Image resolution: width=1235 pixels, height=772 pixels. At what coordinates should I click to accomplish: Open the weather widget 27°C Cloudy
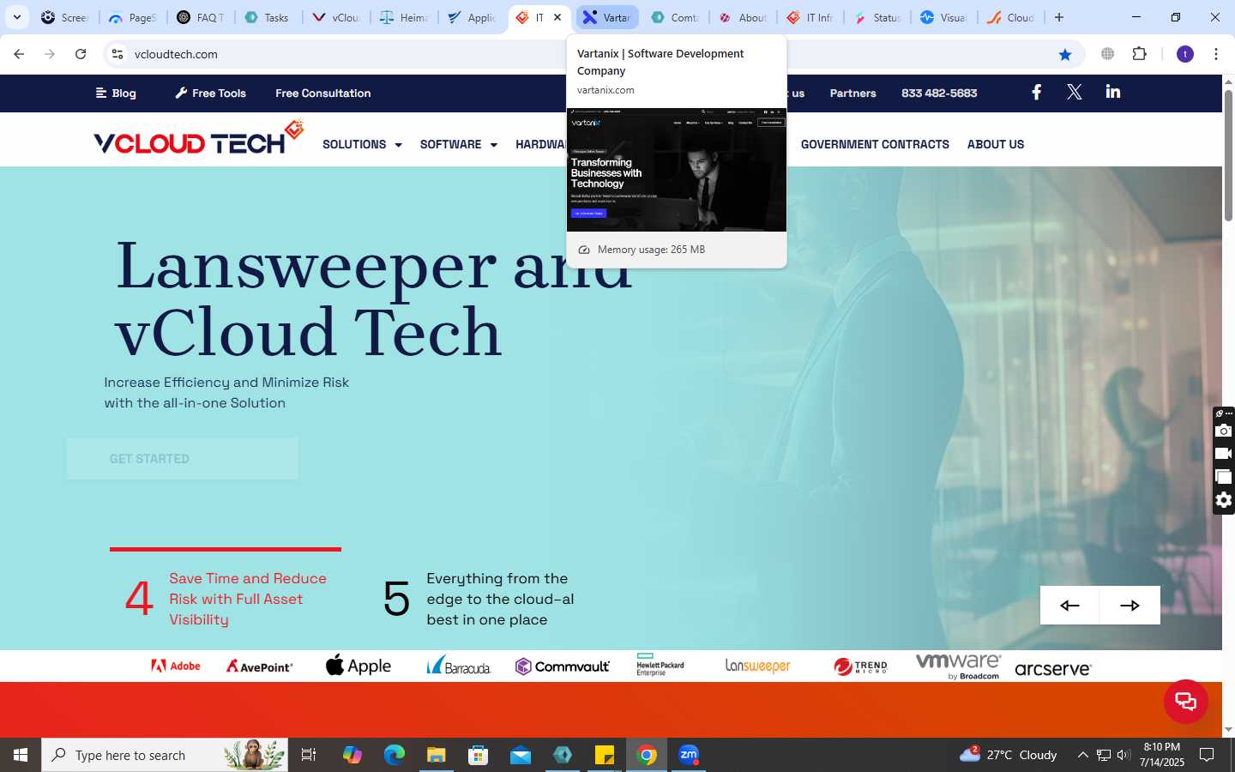1009,755
